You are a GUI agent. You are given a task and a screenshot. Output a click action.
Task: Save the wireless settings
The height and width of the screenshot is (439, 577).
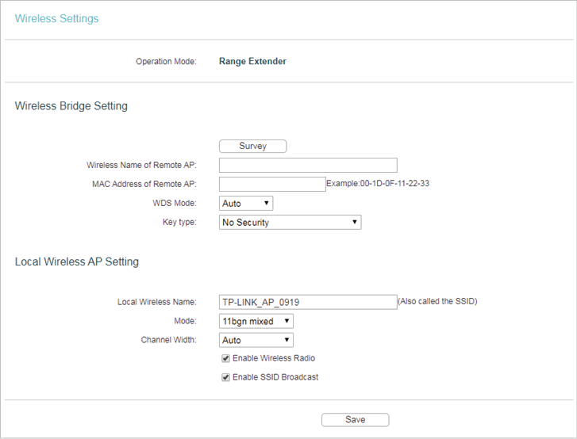coord(355,419)
